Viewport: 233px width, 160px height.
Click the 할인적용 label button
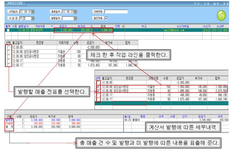tap(98, 18)
